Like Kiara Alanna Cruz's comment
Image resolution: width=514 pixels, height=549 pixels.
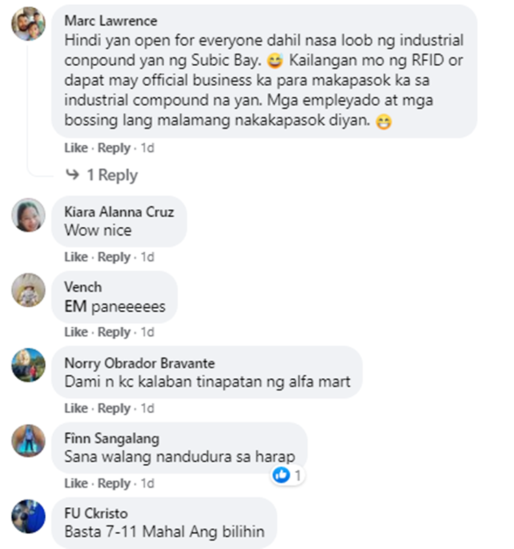tap(76, 257)
